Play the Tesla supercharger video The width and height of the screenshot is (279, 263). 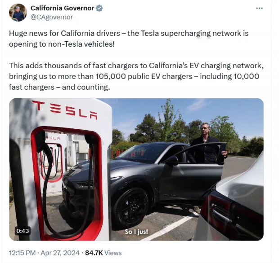coord(136,169)
